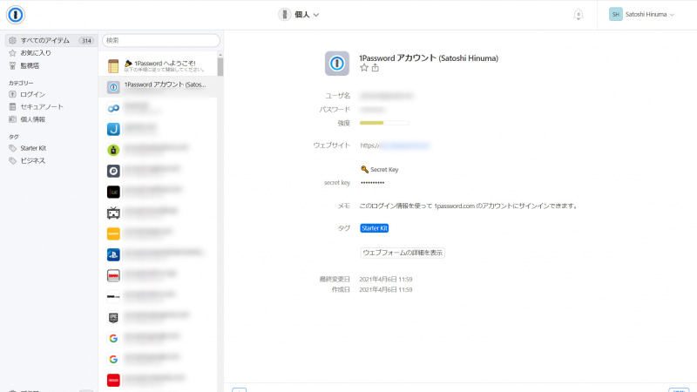
Task: Focus the 検索 search field
Action: [x=161, y=40]
